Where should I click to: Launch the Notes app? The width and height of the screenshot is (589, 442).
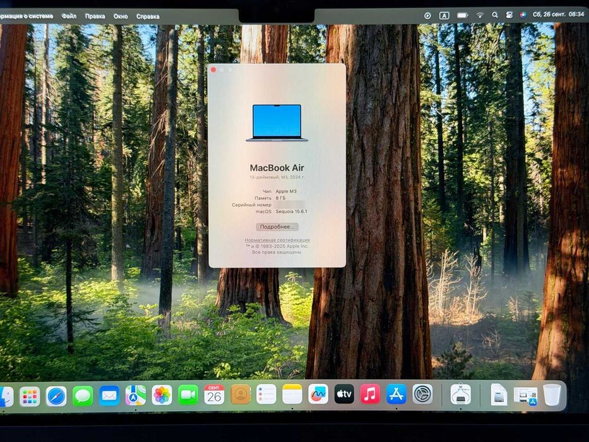click(292, 394)
